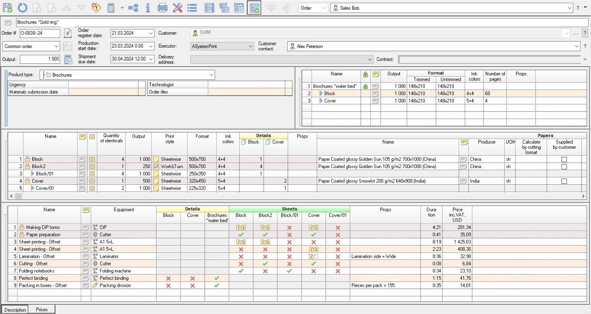Image resolution: width=591 pixels, height=314 pixels.
Task: Toggle Supplied by customer checkbox for Block
Action: (x=564, y=159)
